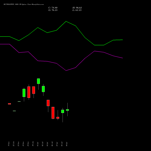Image resolution: width=151 pixels, height=151 pixels.
Task: Click the 29 Jun date label
Action: [x=28, y=144]
